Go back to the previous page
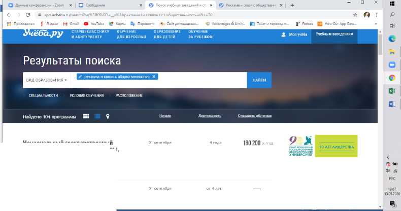 (x=9, y=15)
